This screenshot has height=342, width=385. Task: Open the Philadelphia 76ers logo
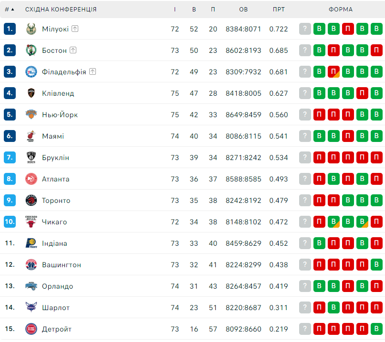coord(31,72)
